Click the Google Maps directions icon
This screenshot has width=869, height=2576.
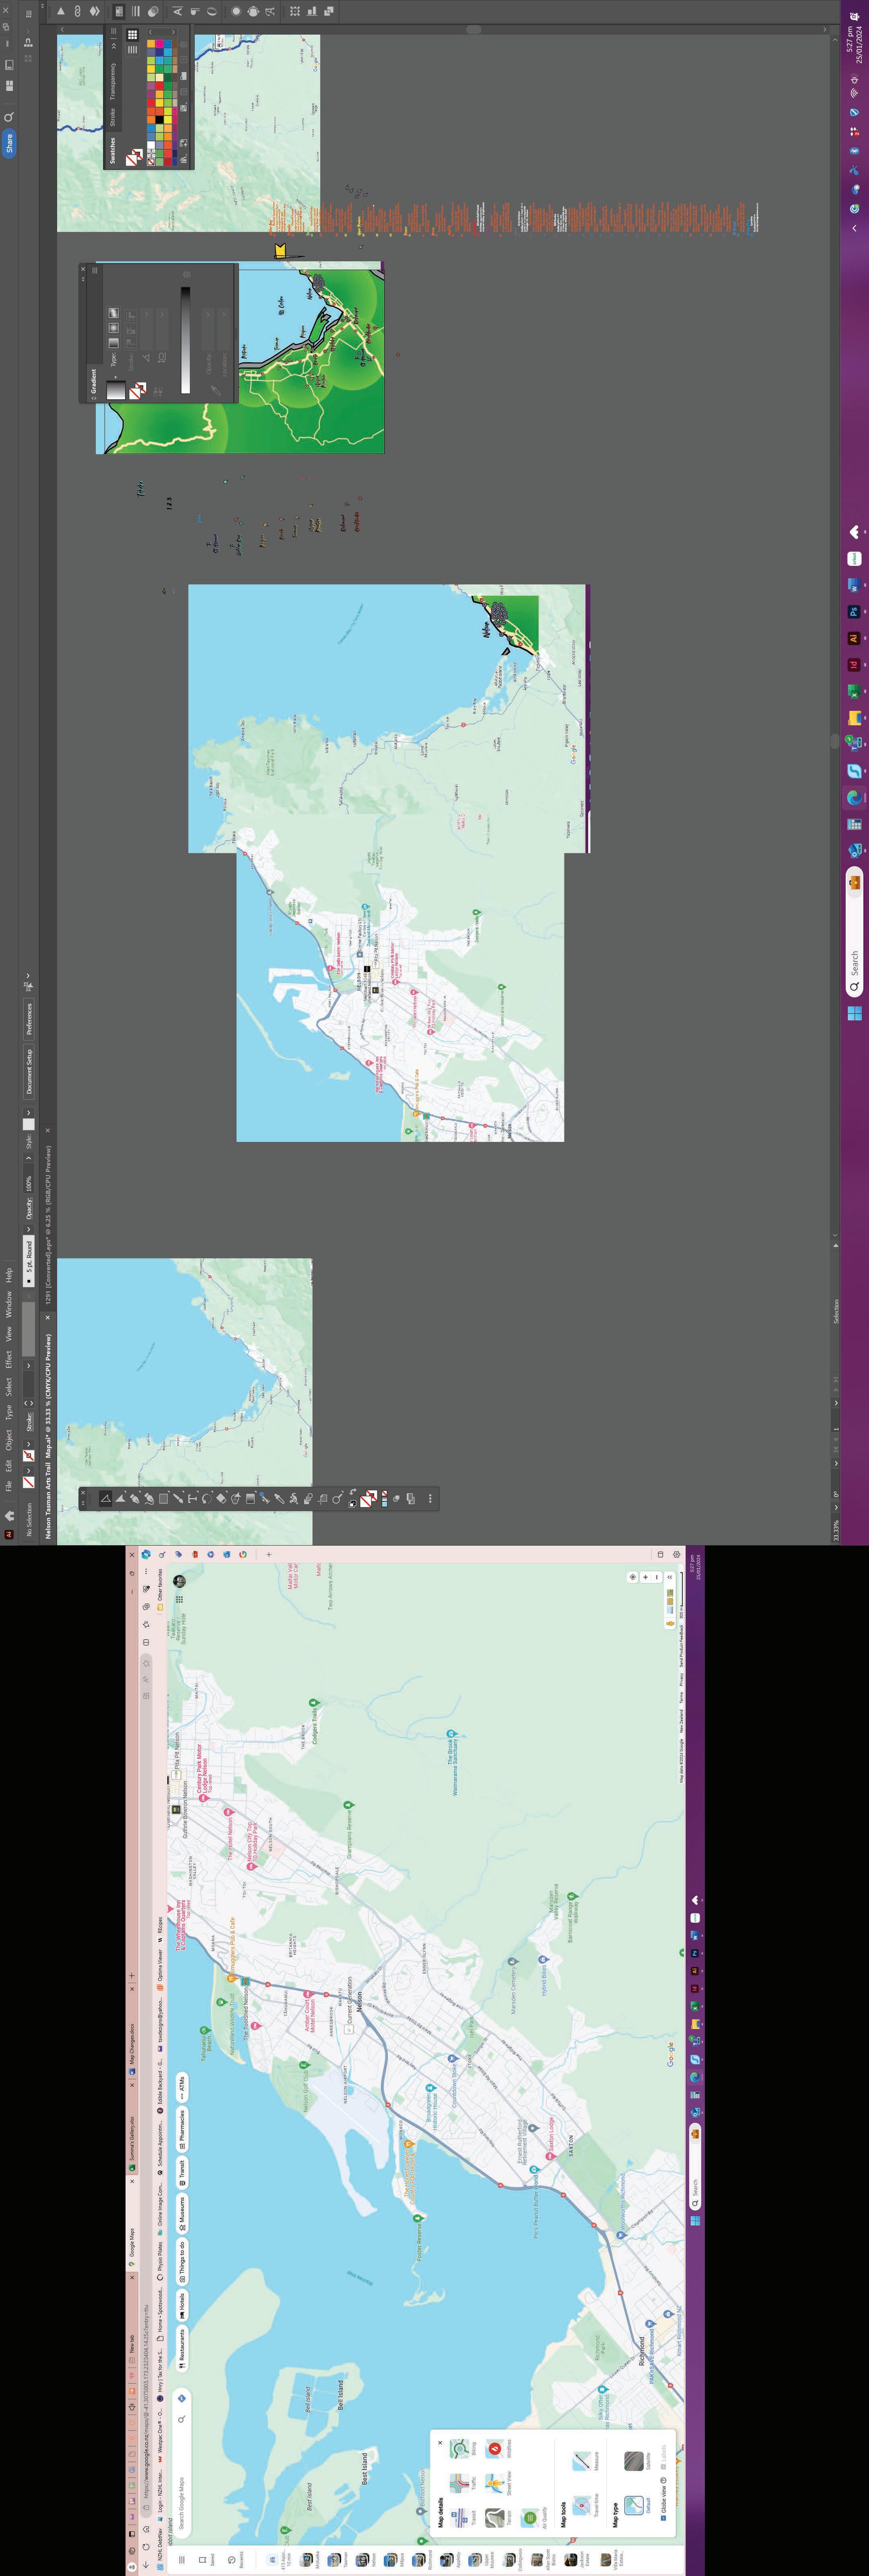(182, 2398)
